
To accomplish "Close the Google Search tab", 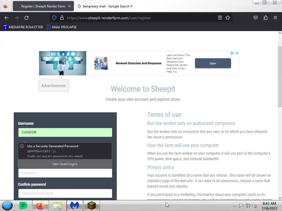I will [131, 6].
